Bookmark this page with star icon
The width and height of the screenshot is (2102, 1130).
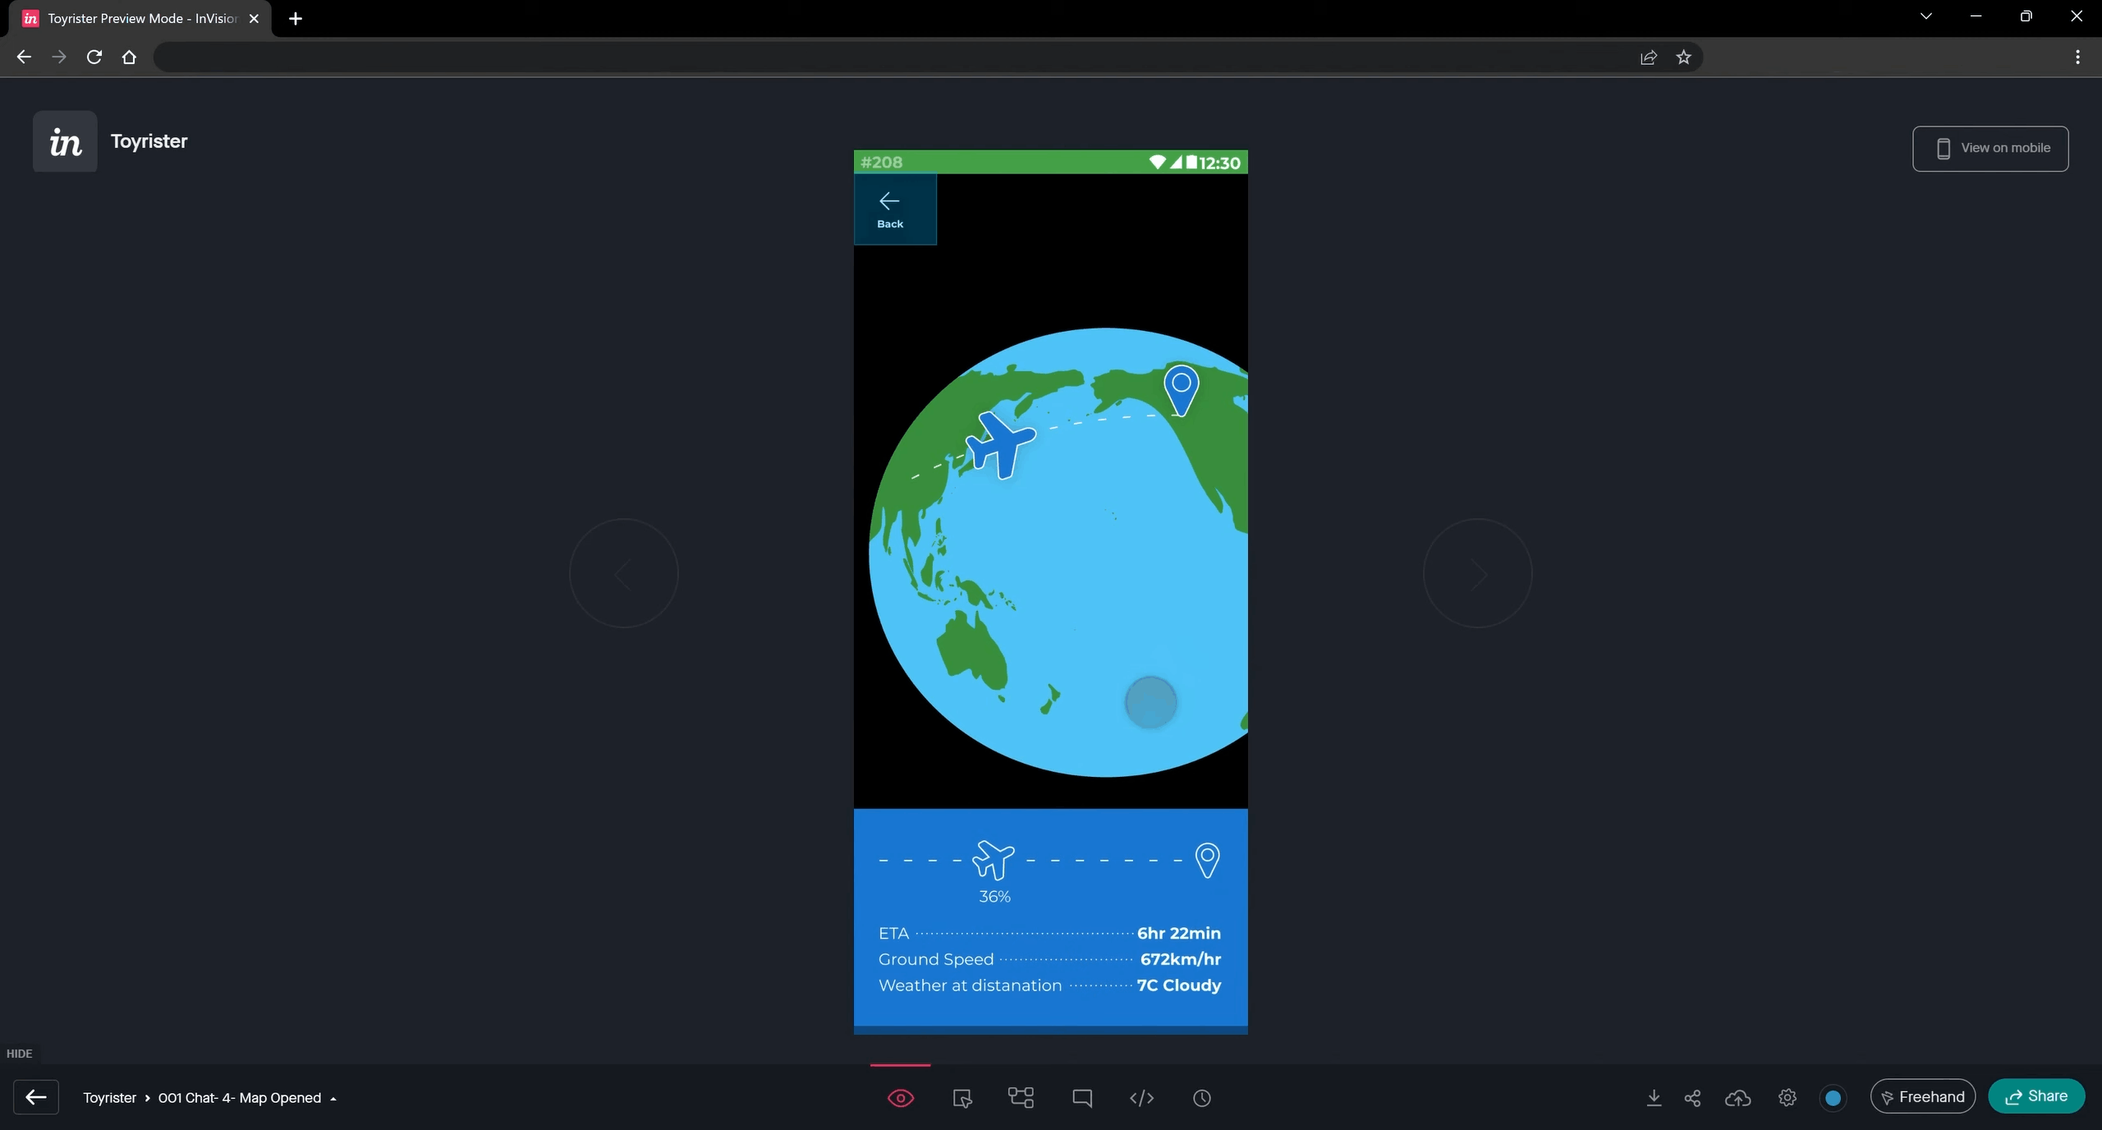click(1684, 57)
